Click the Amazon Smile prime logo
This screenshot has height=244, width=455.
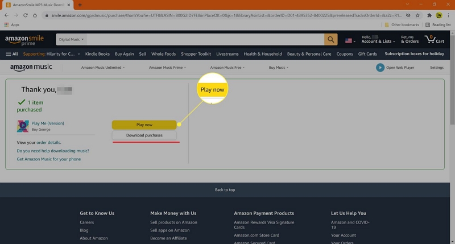24,40
